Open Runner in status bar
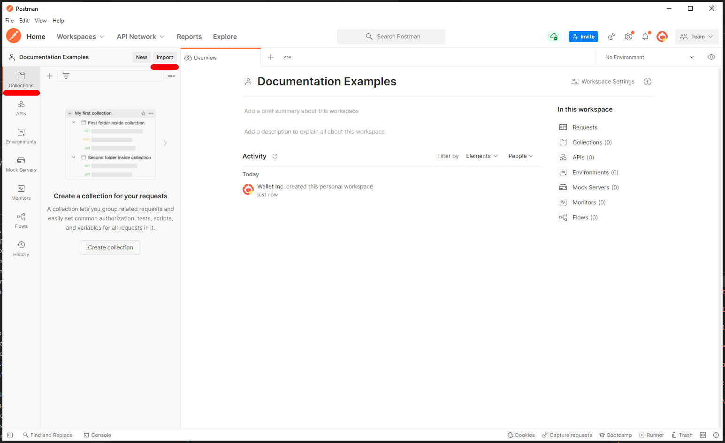Screen dimensions: 725x443 (652, 435)
